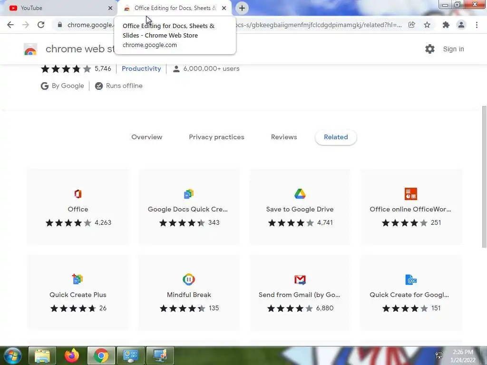Click the Office extension icon
This screenshot has height=365, width=487.
tap(78, 194)
